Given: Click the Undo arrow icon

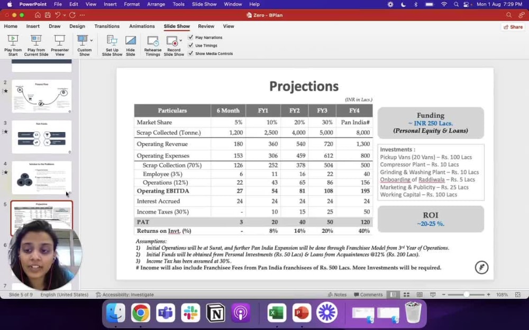Looking at the screenshot, I should pyautogui.click(x=58, y=15).
